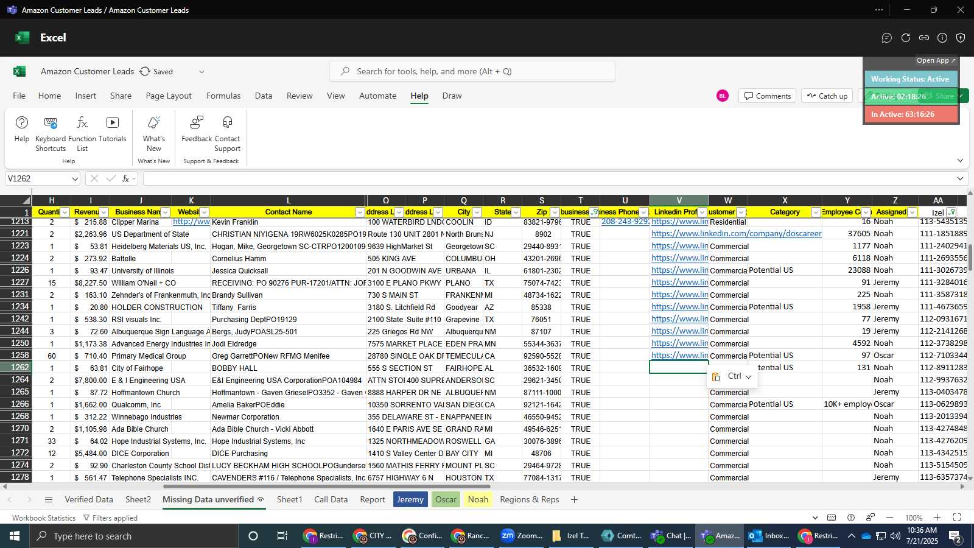Click the confirm checkmark in formula bar
Screen dimensions: 974x548
pos(111,178)
